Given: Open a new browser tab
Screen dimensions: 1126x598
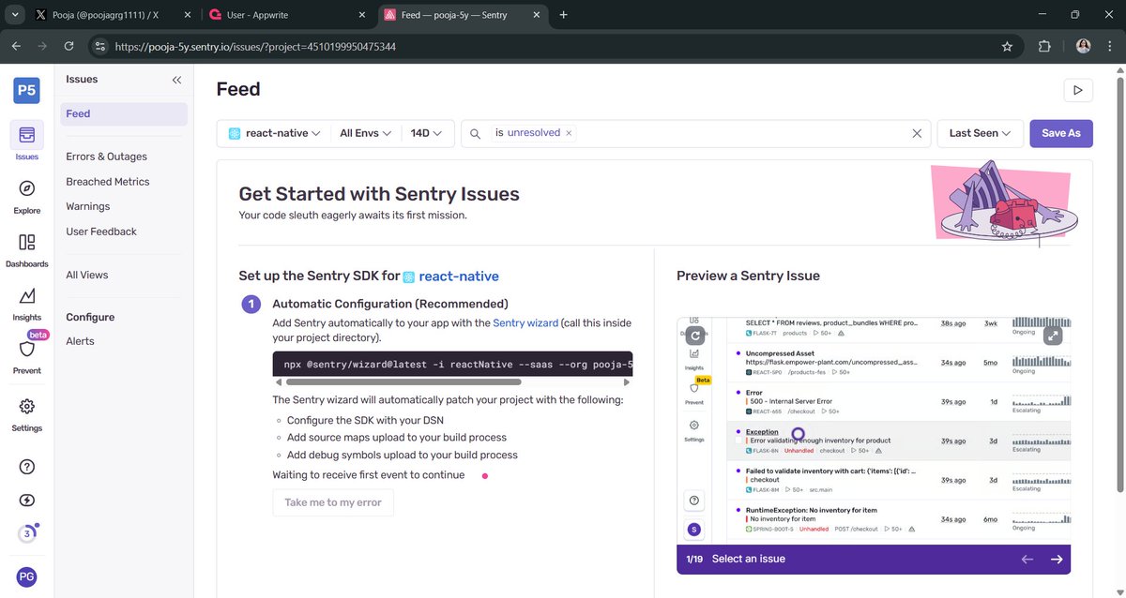Looking at the screenshot, I should [564, 15].
